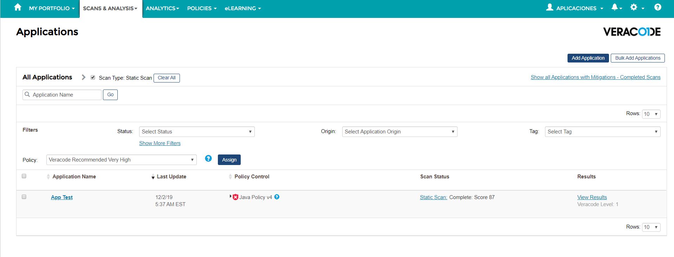Open the Policy dropdown
Screen dimensions: 674x257
[121, 160]
